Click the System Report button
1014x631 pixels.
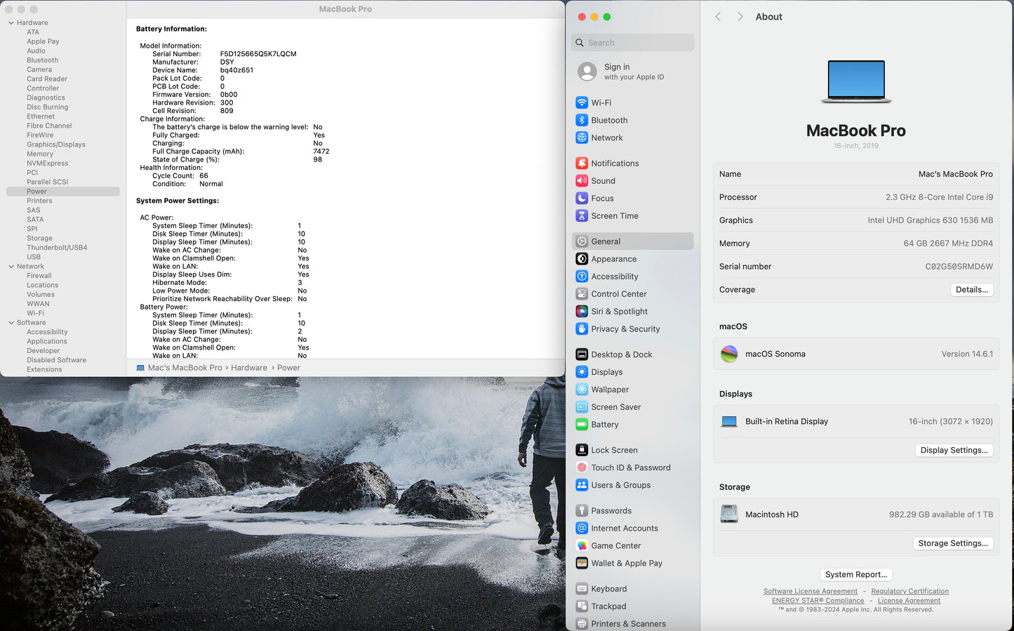(x=856, y=574)
